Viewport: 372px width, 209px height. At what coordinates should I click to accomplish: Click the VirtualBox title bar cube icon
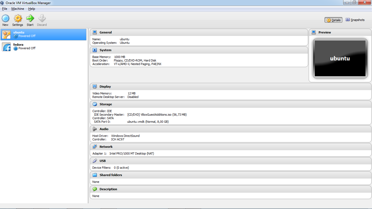(2, 3)
